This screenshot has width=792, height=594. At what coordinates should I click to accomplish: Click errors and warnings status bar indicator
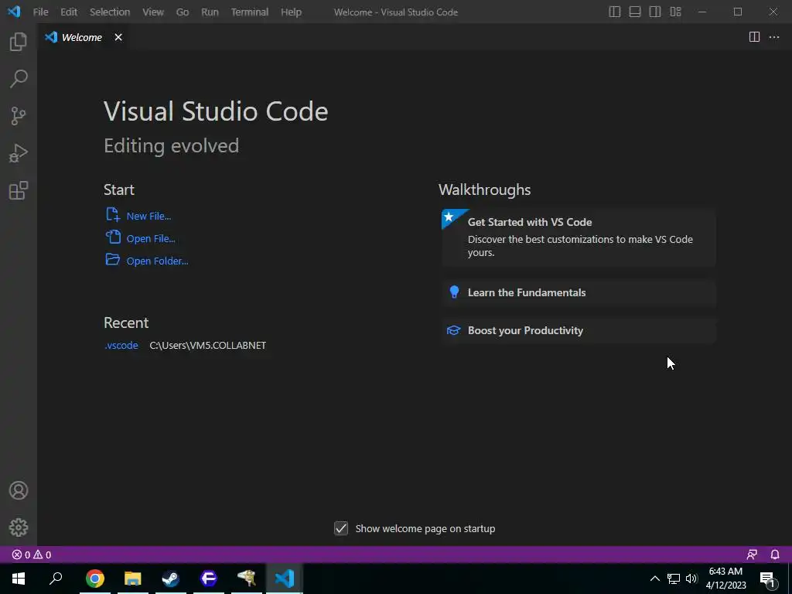[31, 555]
